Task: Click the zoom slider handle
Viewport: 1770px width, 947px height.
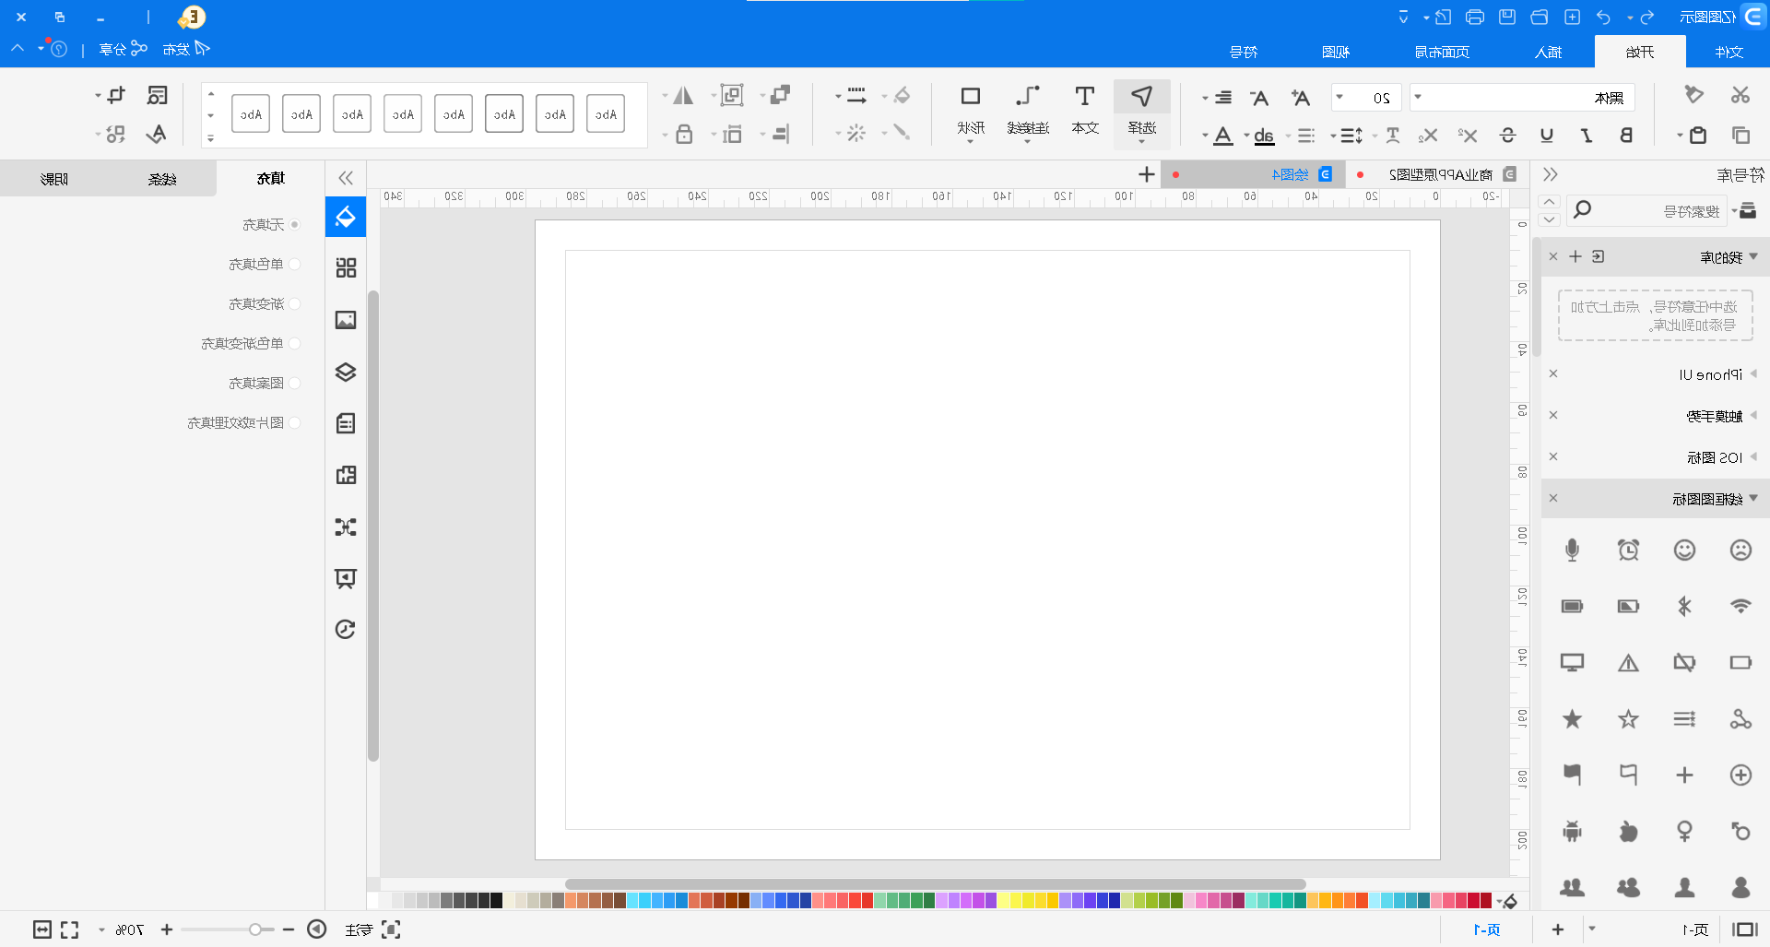Action: 255,929
